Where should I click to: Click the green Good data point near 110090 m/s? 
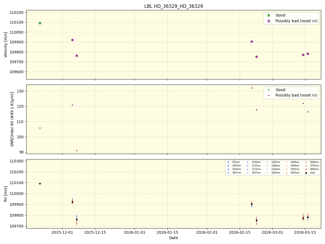click(40, 23)
